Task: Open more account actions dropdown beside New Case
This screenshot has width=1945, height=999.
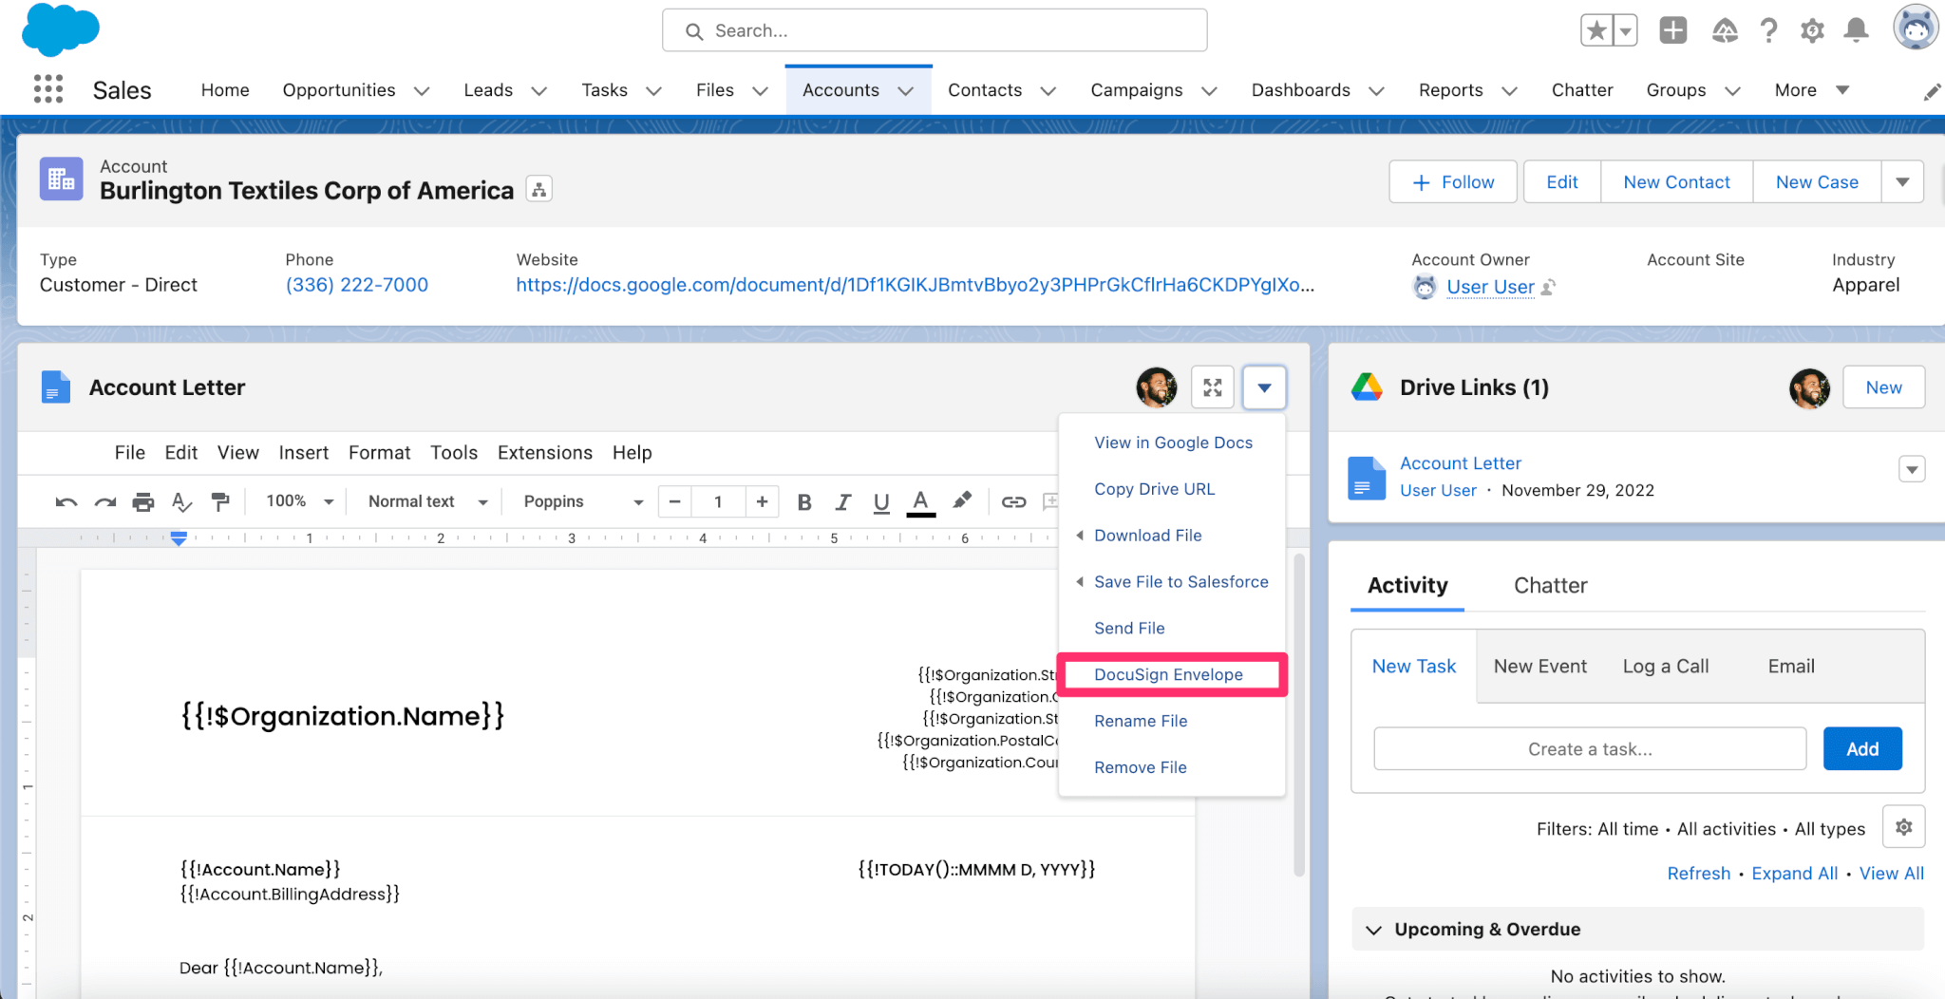Action: (1902, 182)
